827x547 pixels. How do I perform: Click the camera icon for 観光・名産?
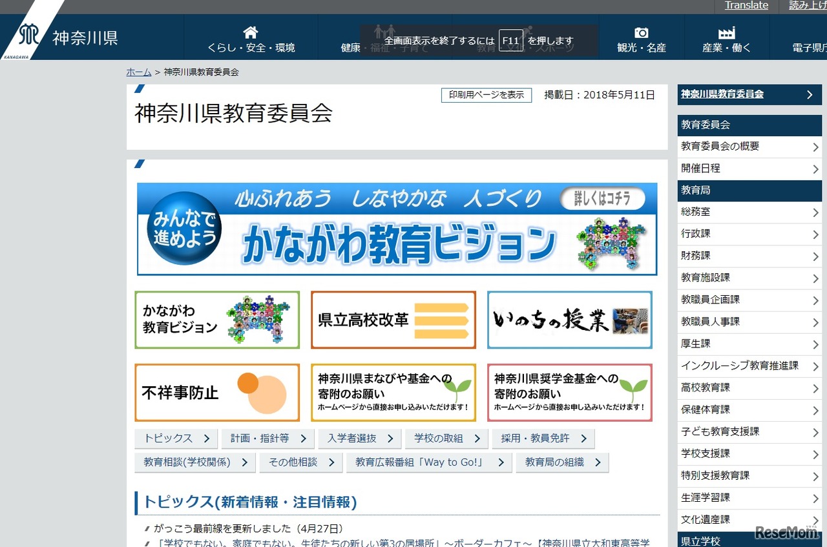click(x=641, y=33)
